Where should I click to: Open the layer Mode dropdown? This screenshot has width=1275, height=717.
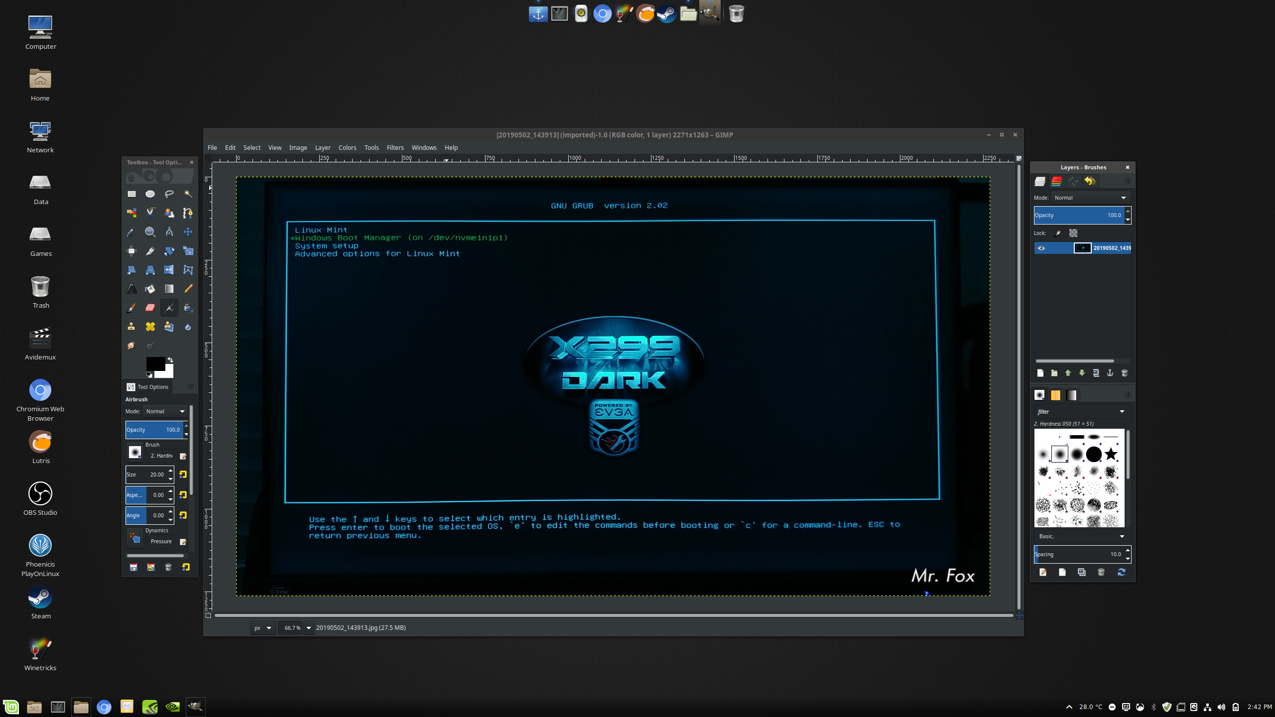pyautogui.click(x=1090, y=198)
